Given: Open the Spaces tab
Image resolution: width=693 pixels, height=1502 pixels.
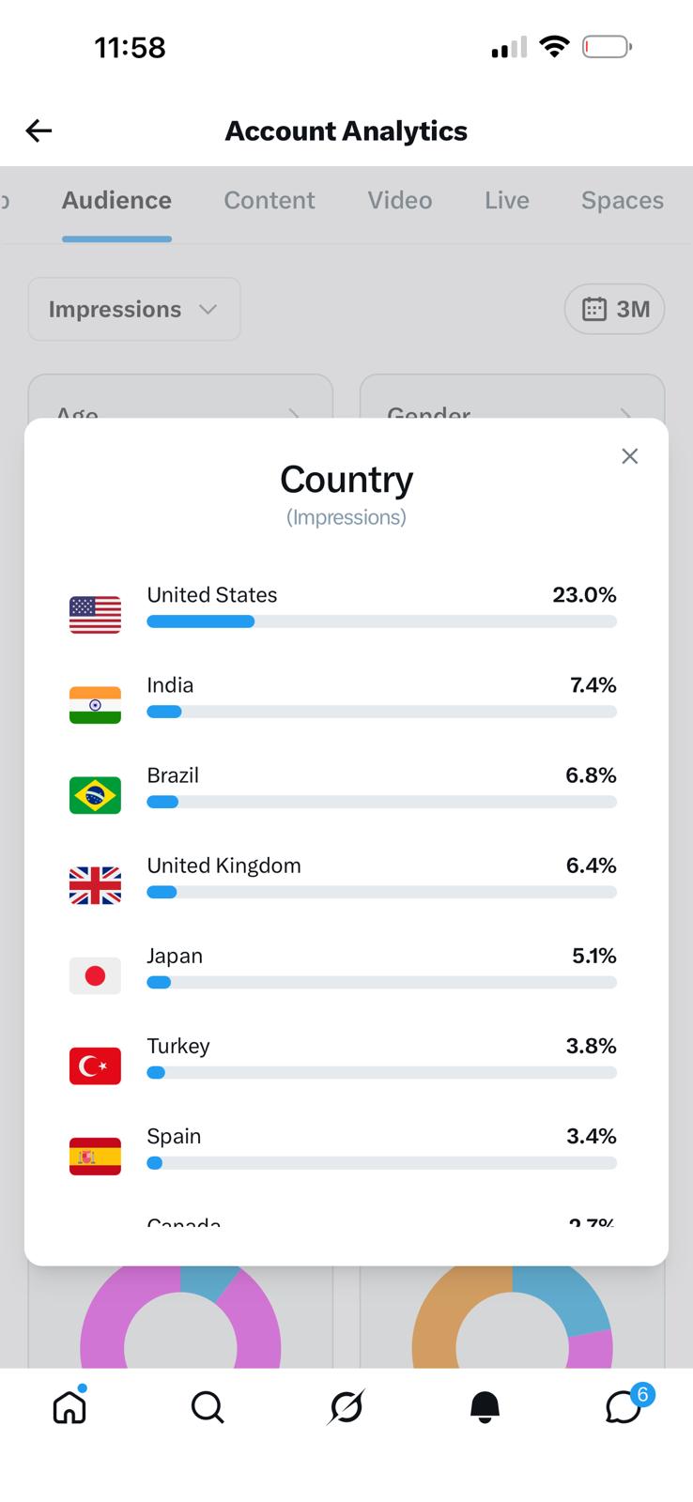Looking at the screenshot, I should pyautogui.click(x=623, y=200).
